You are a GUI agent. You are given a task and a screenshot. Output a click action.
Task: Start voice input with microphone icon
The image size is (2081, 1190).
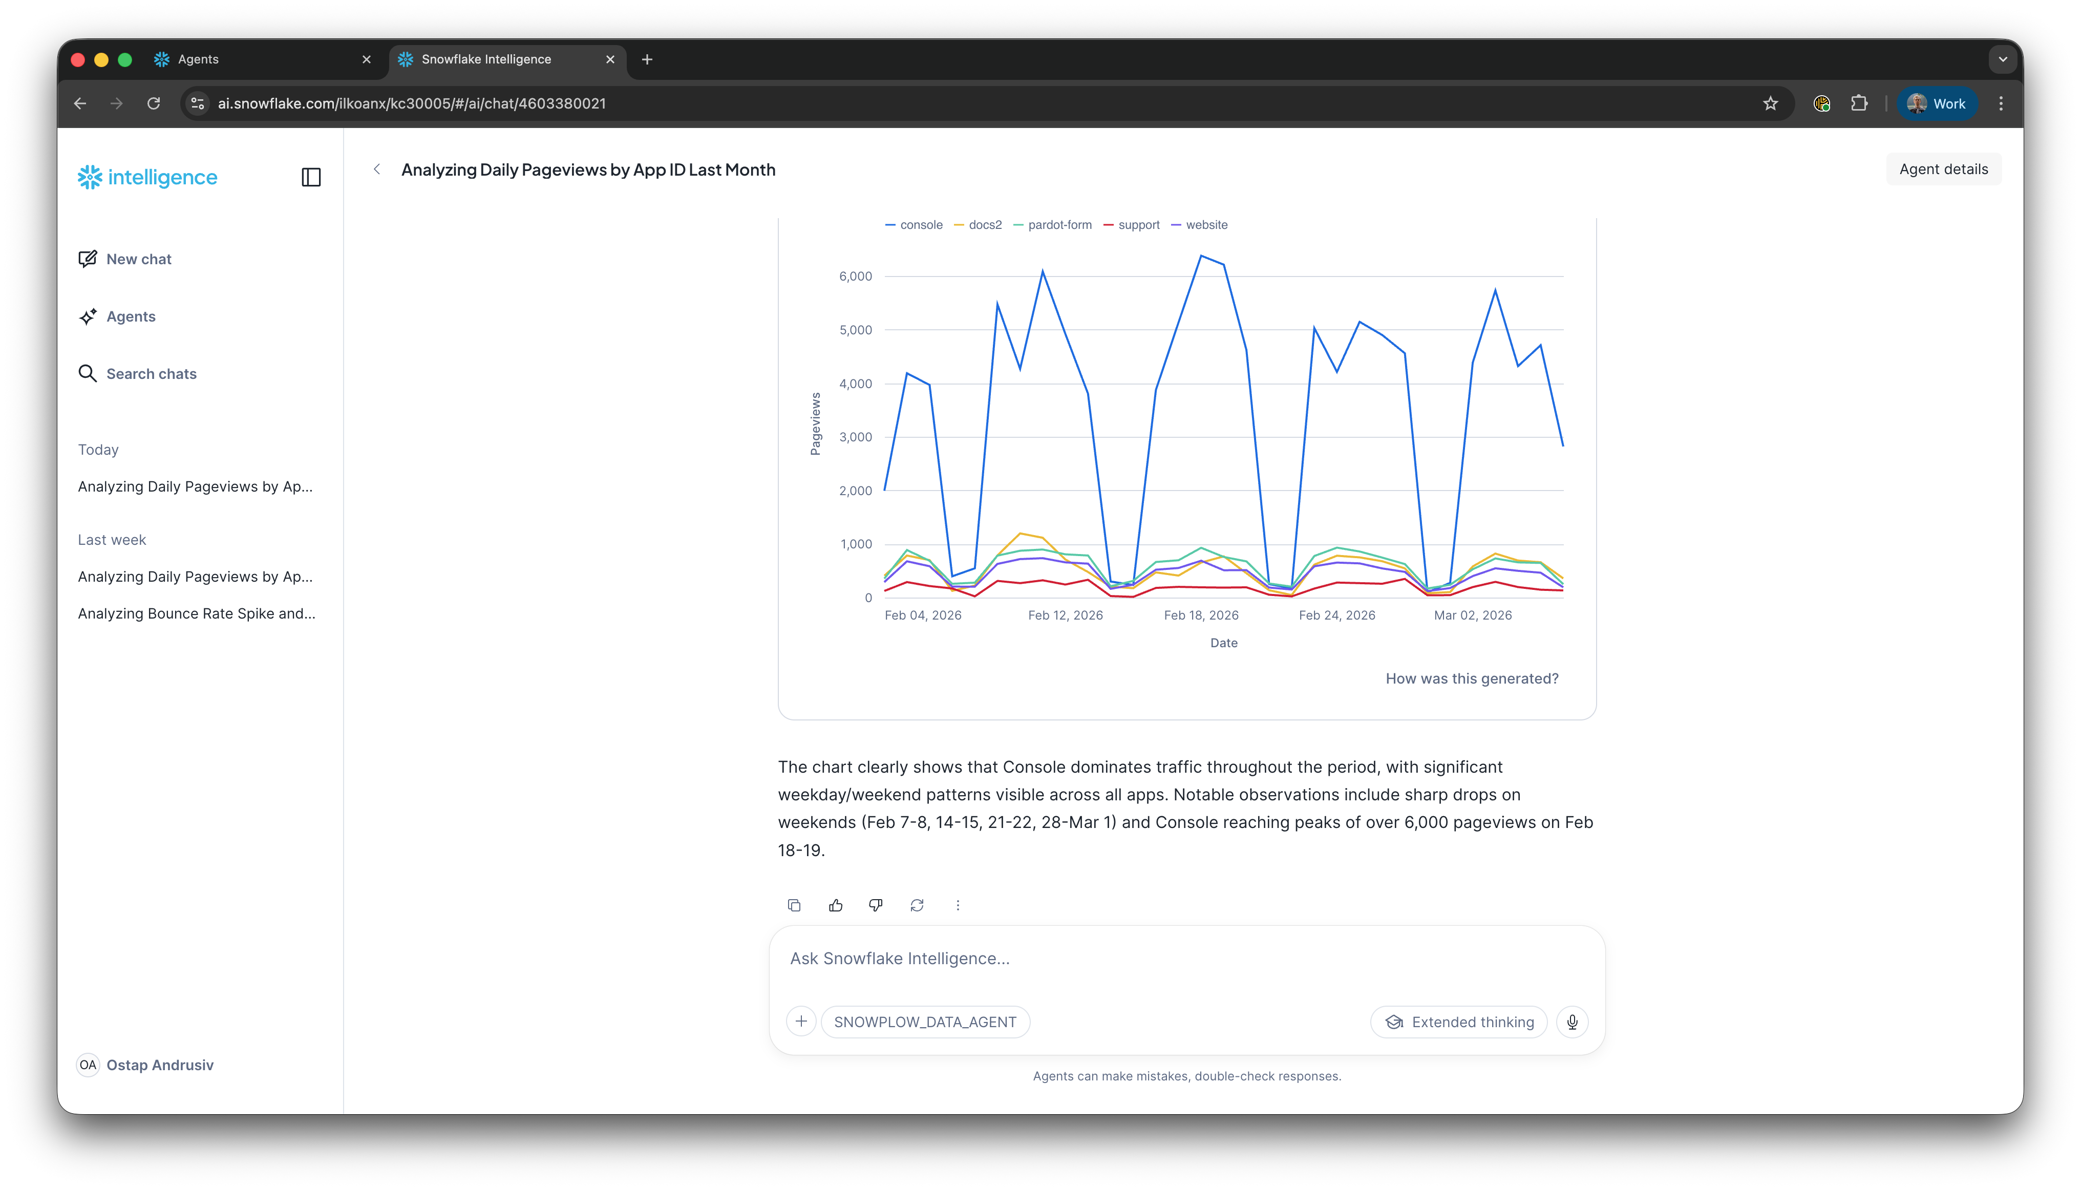[x=1572, y=1022]
